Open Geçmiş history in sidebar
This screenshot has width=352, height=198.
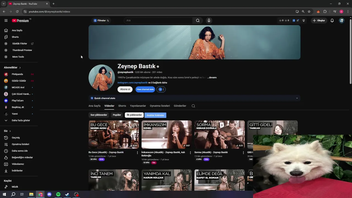(16, 137)
